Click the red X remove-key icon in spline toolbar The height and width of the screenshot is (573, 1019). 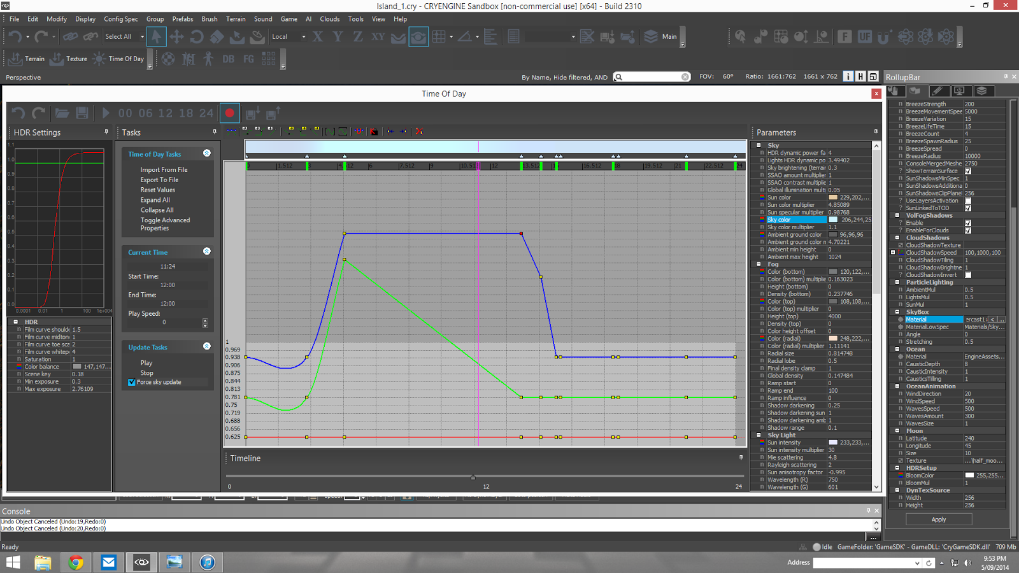[418, 131]
